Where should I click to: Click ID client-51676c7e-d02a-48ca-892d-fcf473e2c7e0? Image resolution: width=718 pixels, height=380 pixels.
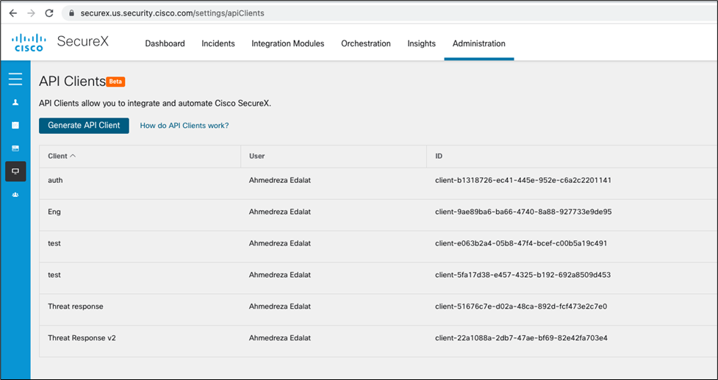coord(521,306)
